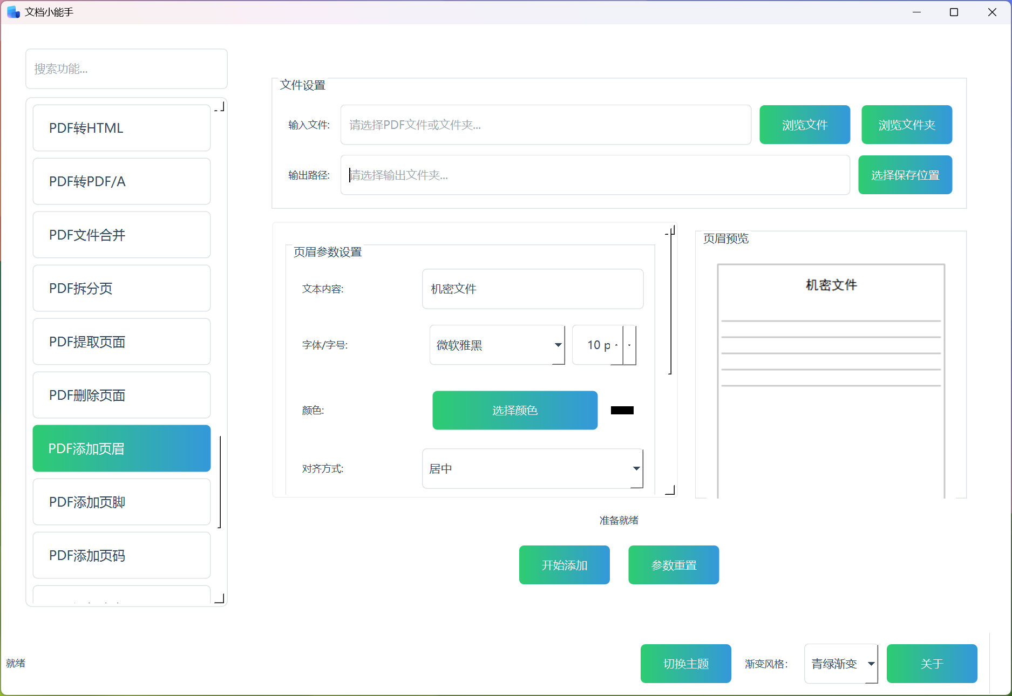Switch to PDF添加页码 function

click(x=121, y=555)
